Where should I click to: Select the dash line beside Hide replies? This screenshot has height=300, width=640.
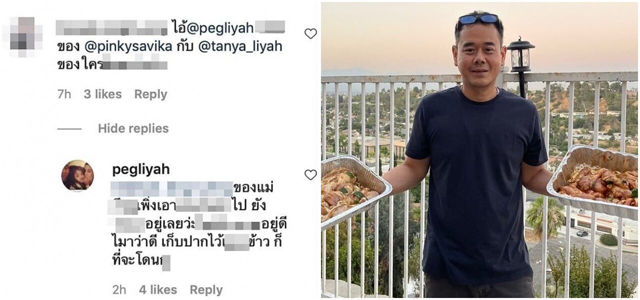tap(69, 129)
